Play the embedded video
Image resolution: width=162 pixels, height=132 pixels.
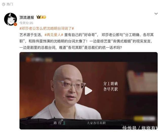[88, 91]
